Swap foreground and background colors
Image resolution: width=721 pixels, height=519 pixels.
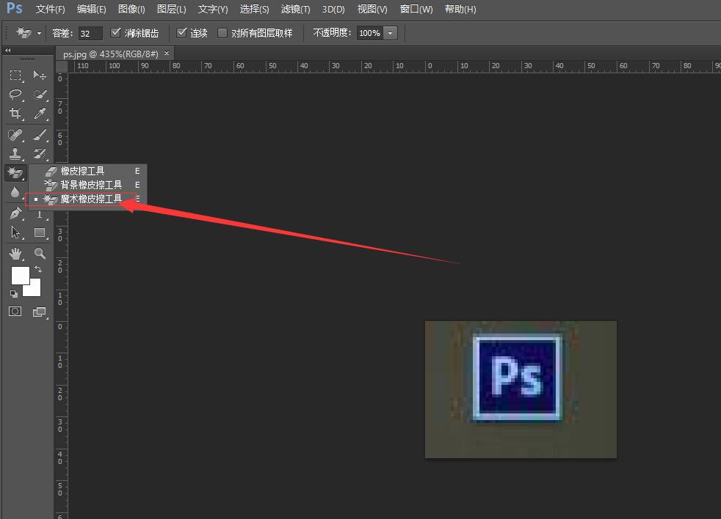point(38,269)
